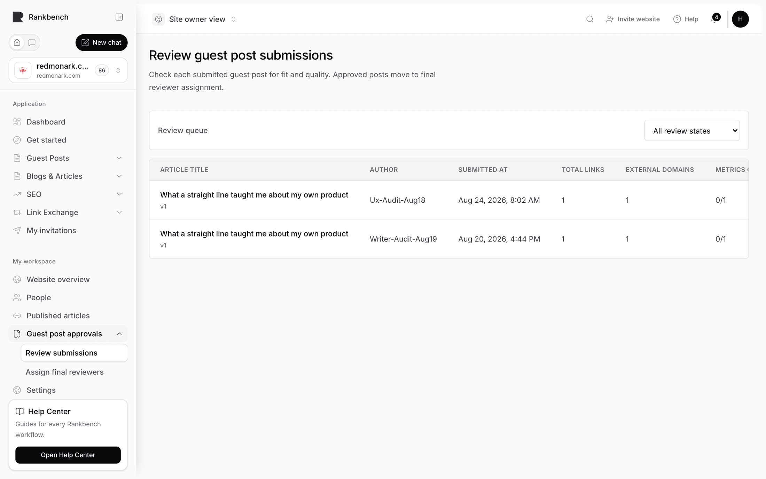This screenshot has height=479, width=766.
Task: Expand the Blogs & Articles chevron
Action: [119, 176]
